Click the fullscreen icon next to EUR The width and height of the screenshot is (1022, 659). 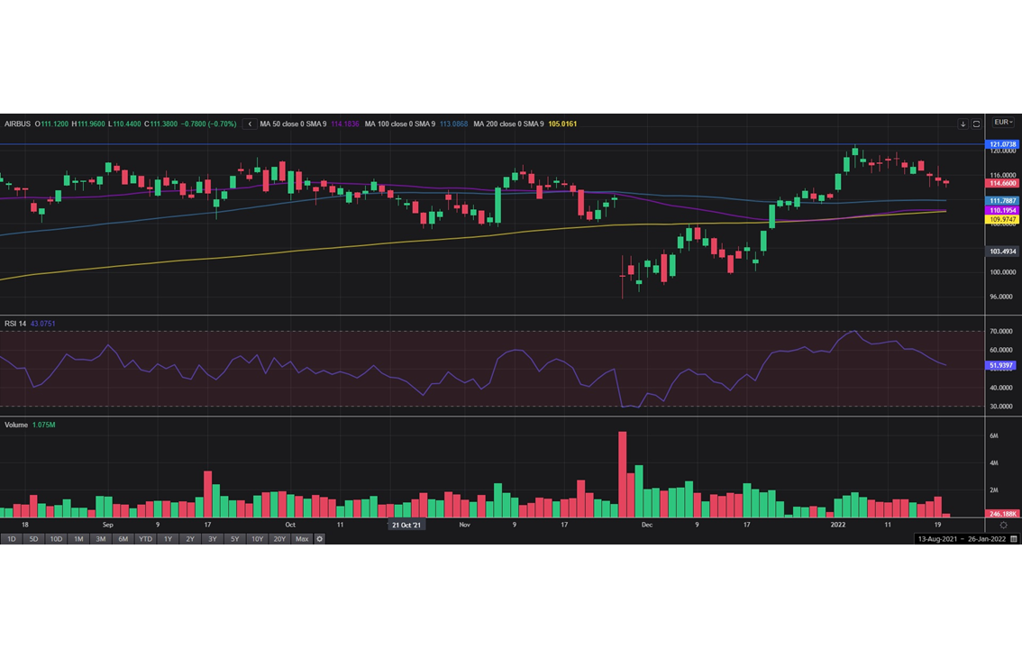click(976, 124)
